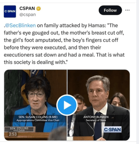Click the woman seated behind Blinken
The image size is (139, 144).
[119, 100]
